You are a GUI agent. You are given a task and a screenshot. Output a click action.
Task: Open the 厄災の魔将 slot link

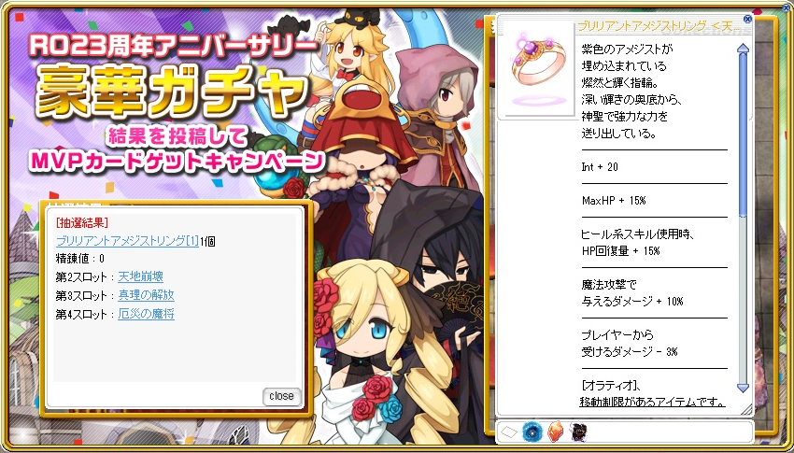coord(146,314)
